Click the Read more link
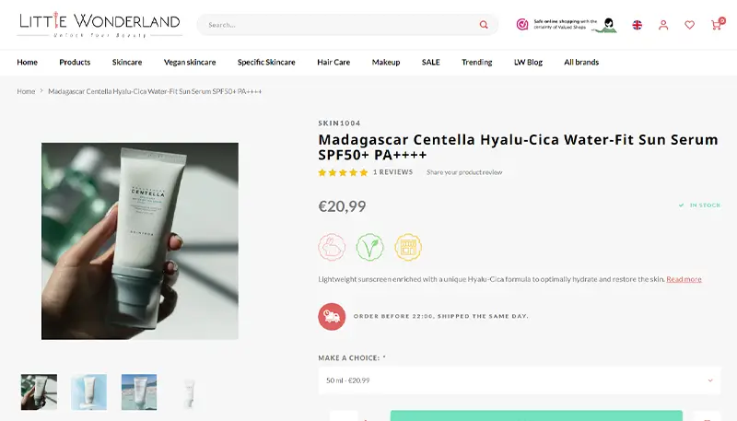The width and height of the screenshot is (737, 421). pyautogui.click(x=684, y=279)
